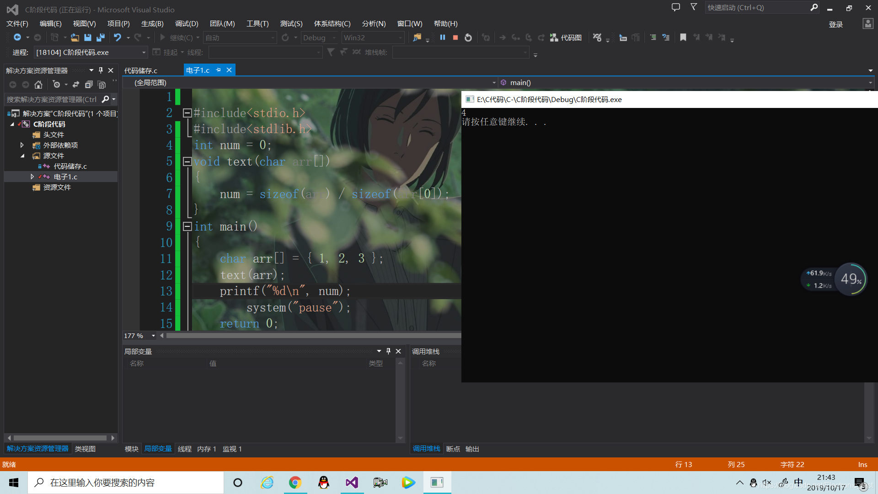Screen dimensions: 878x494
Task: Pause debugging with the Break All icon
Action: (443, 38)
